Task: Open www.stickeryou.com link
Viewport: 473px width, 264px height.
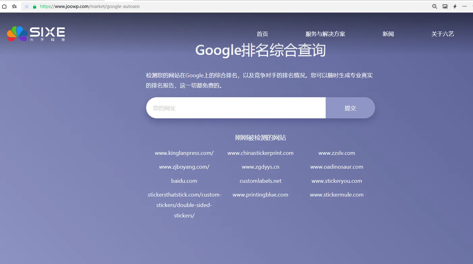Action: coord(337,181)
